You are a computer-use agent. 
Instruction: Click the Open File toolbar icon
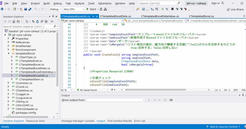(x=21, y=9)
